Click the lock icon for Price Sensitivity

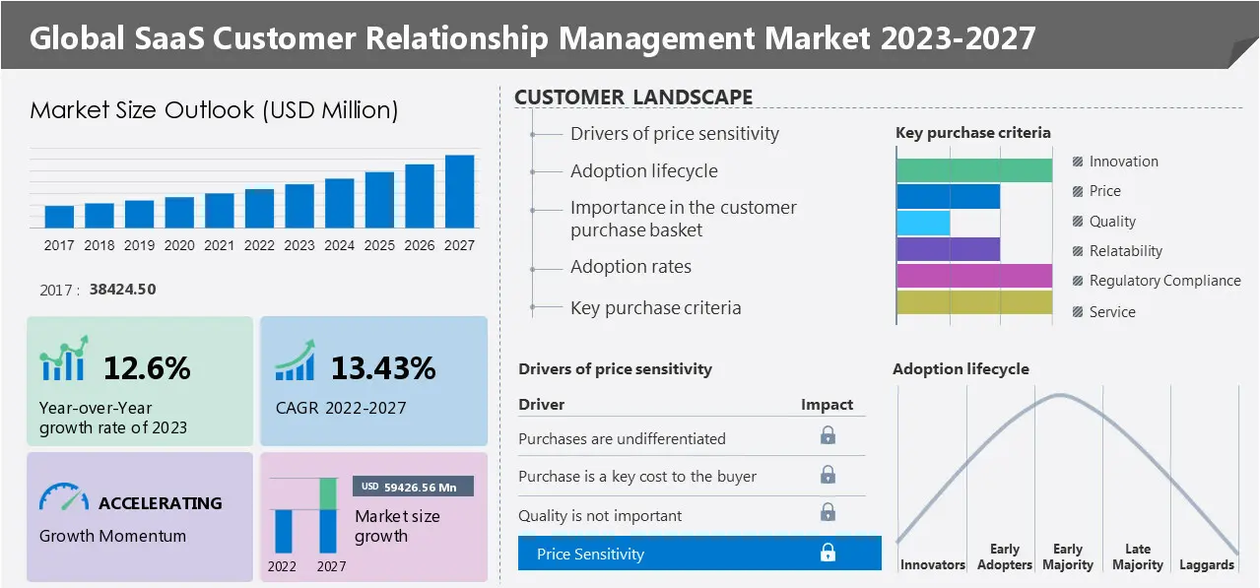[x=829, y=553]
